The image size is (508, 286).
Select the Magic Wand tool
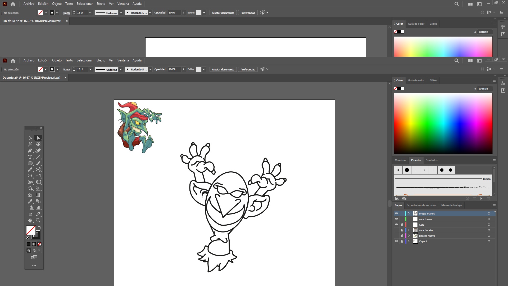coord(30,144)
